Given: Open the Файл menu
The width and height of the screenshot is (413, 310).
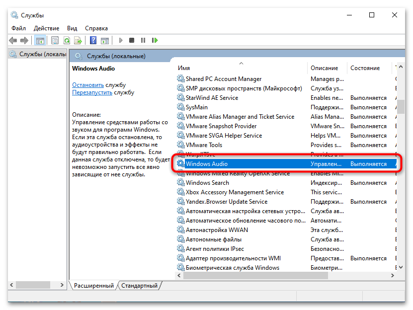Looking at the screenshot, I should [18, 28].
